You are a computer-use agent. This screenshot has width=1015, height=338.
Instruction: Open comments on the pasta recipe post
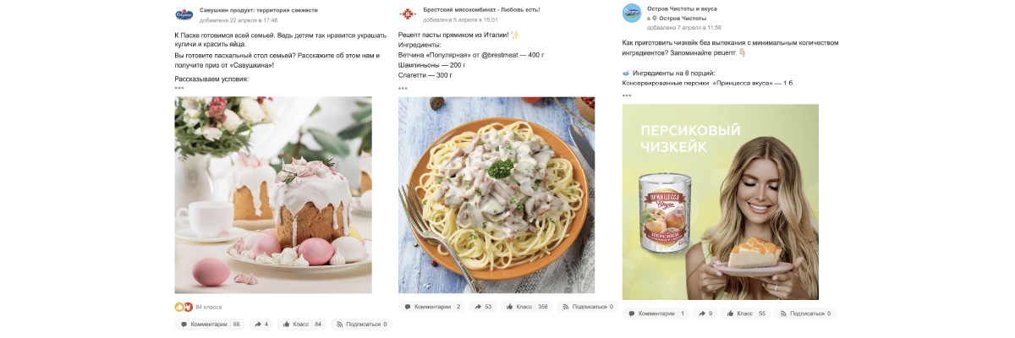pos(431,307)
